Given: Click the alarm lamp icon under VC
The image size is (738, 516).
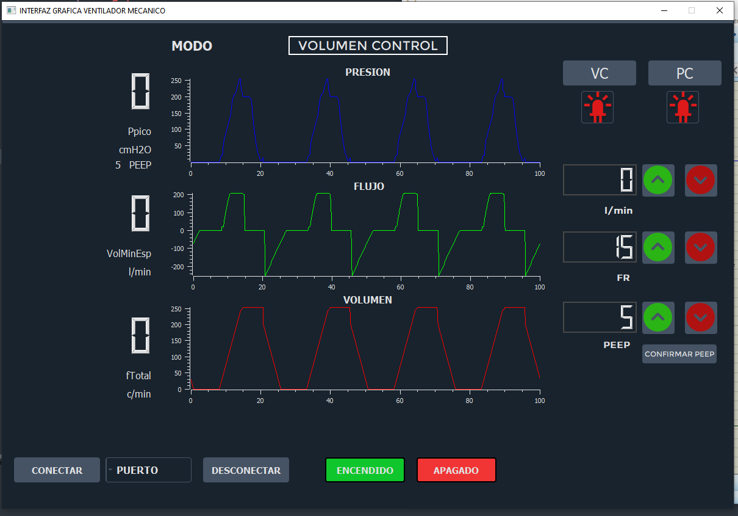Looking at the screenshot, I should click(x=597, y=107).
